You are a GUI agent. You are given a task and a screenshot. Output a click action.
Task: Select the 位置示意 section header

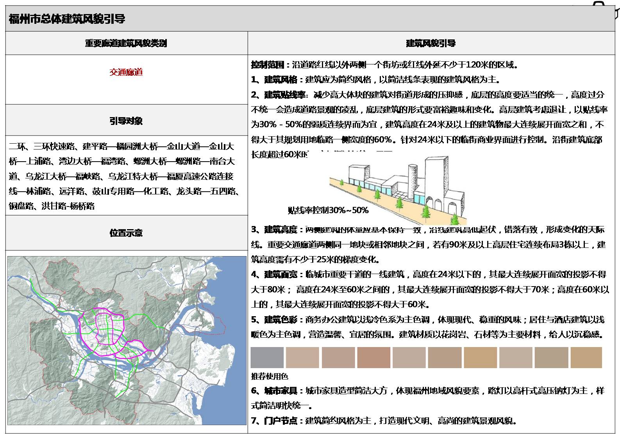coord(126,233)
